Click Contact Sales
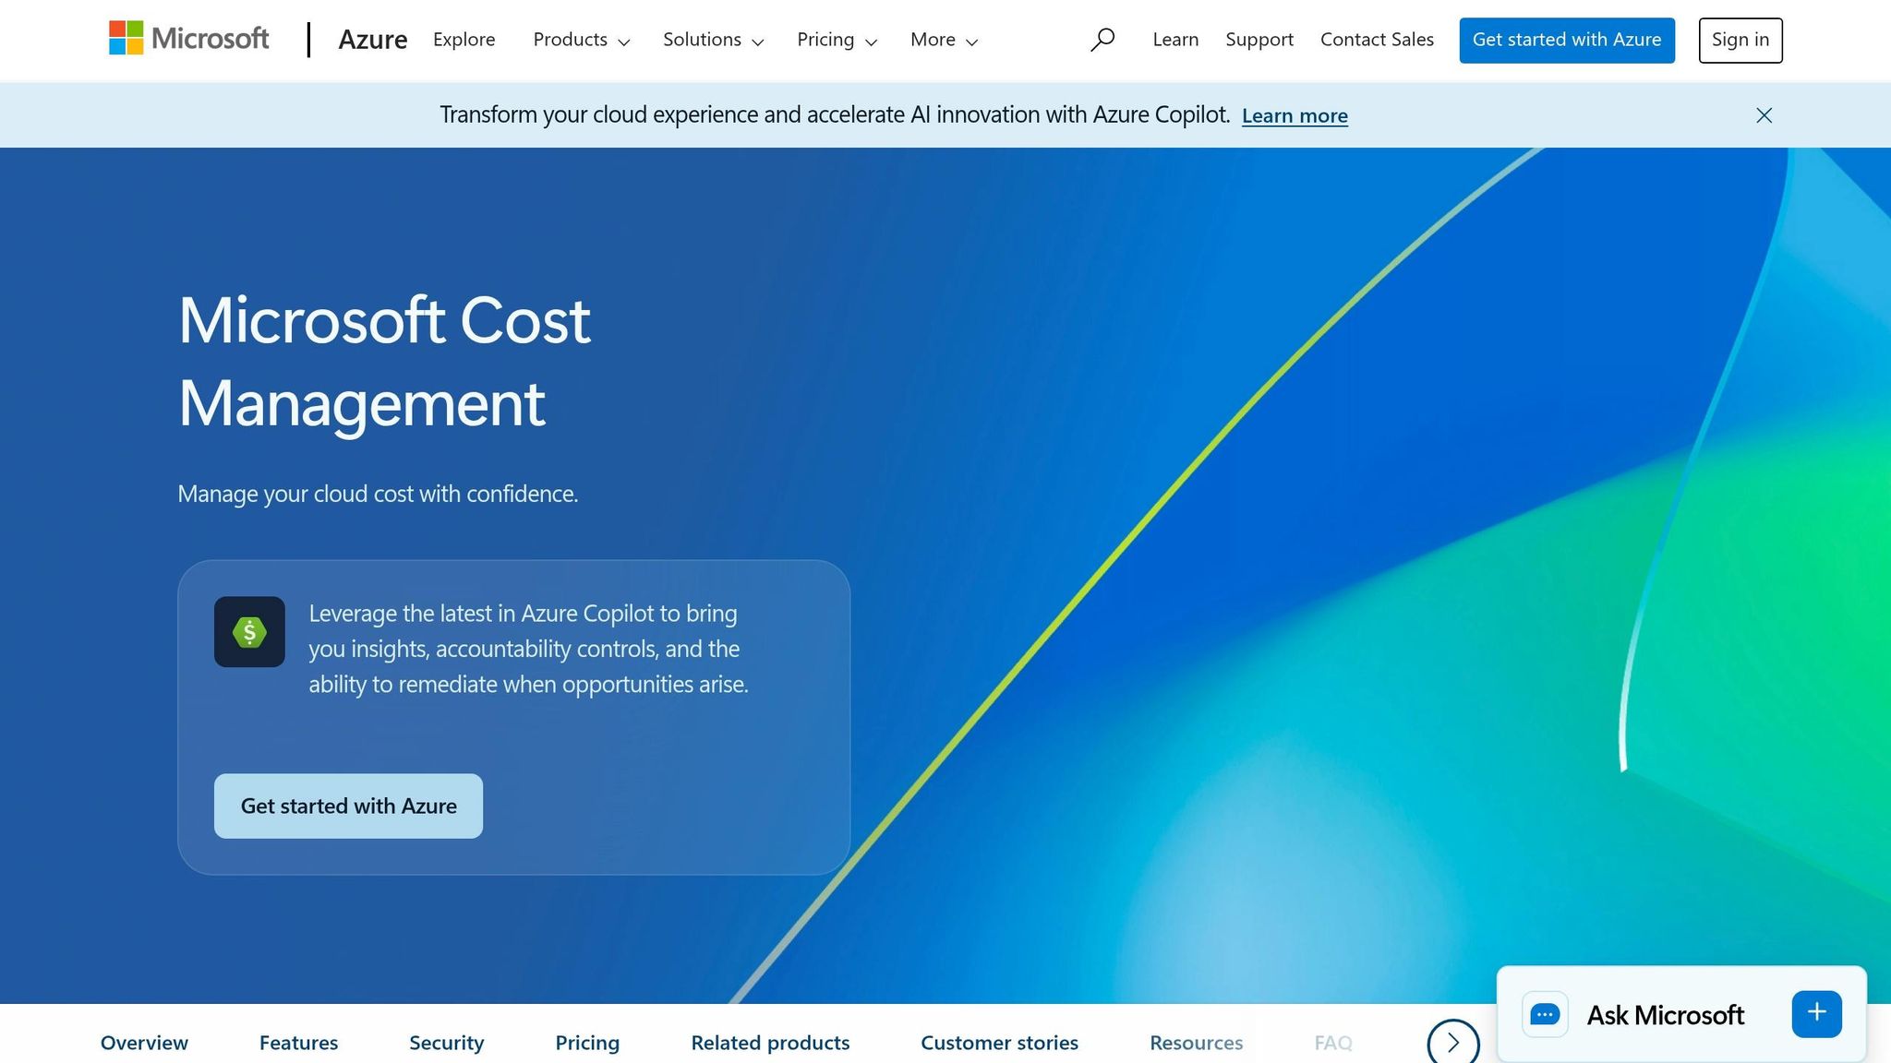Viewport: 1891px width, 1063px height. point(1377,40)
